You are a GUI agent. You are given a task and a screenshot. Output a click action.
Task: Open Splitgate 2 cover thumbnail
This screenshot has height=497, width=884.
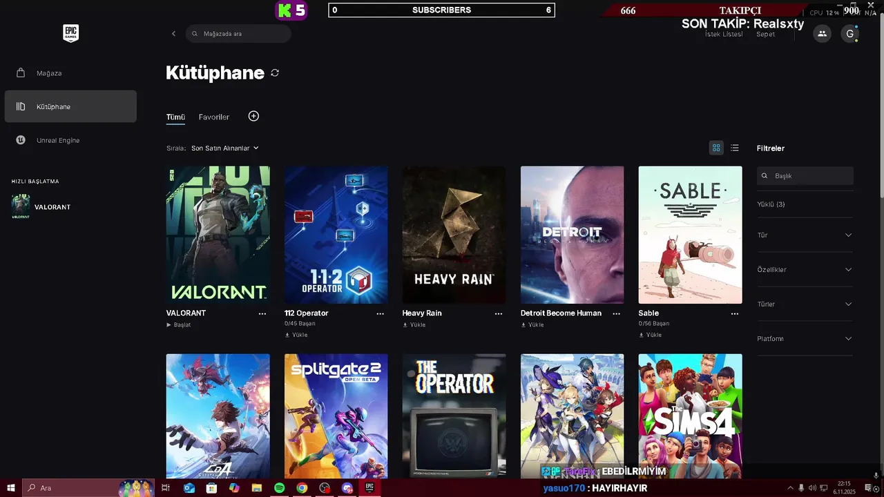tap(336, 416)
